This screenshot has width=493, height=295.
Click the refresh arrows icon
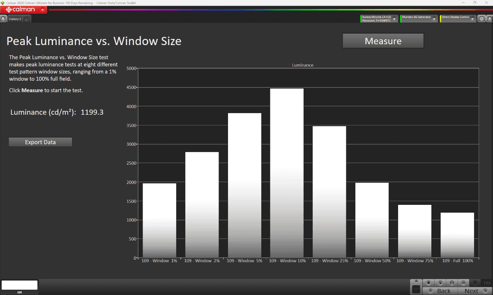click(x=475, y=283)
